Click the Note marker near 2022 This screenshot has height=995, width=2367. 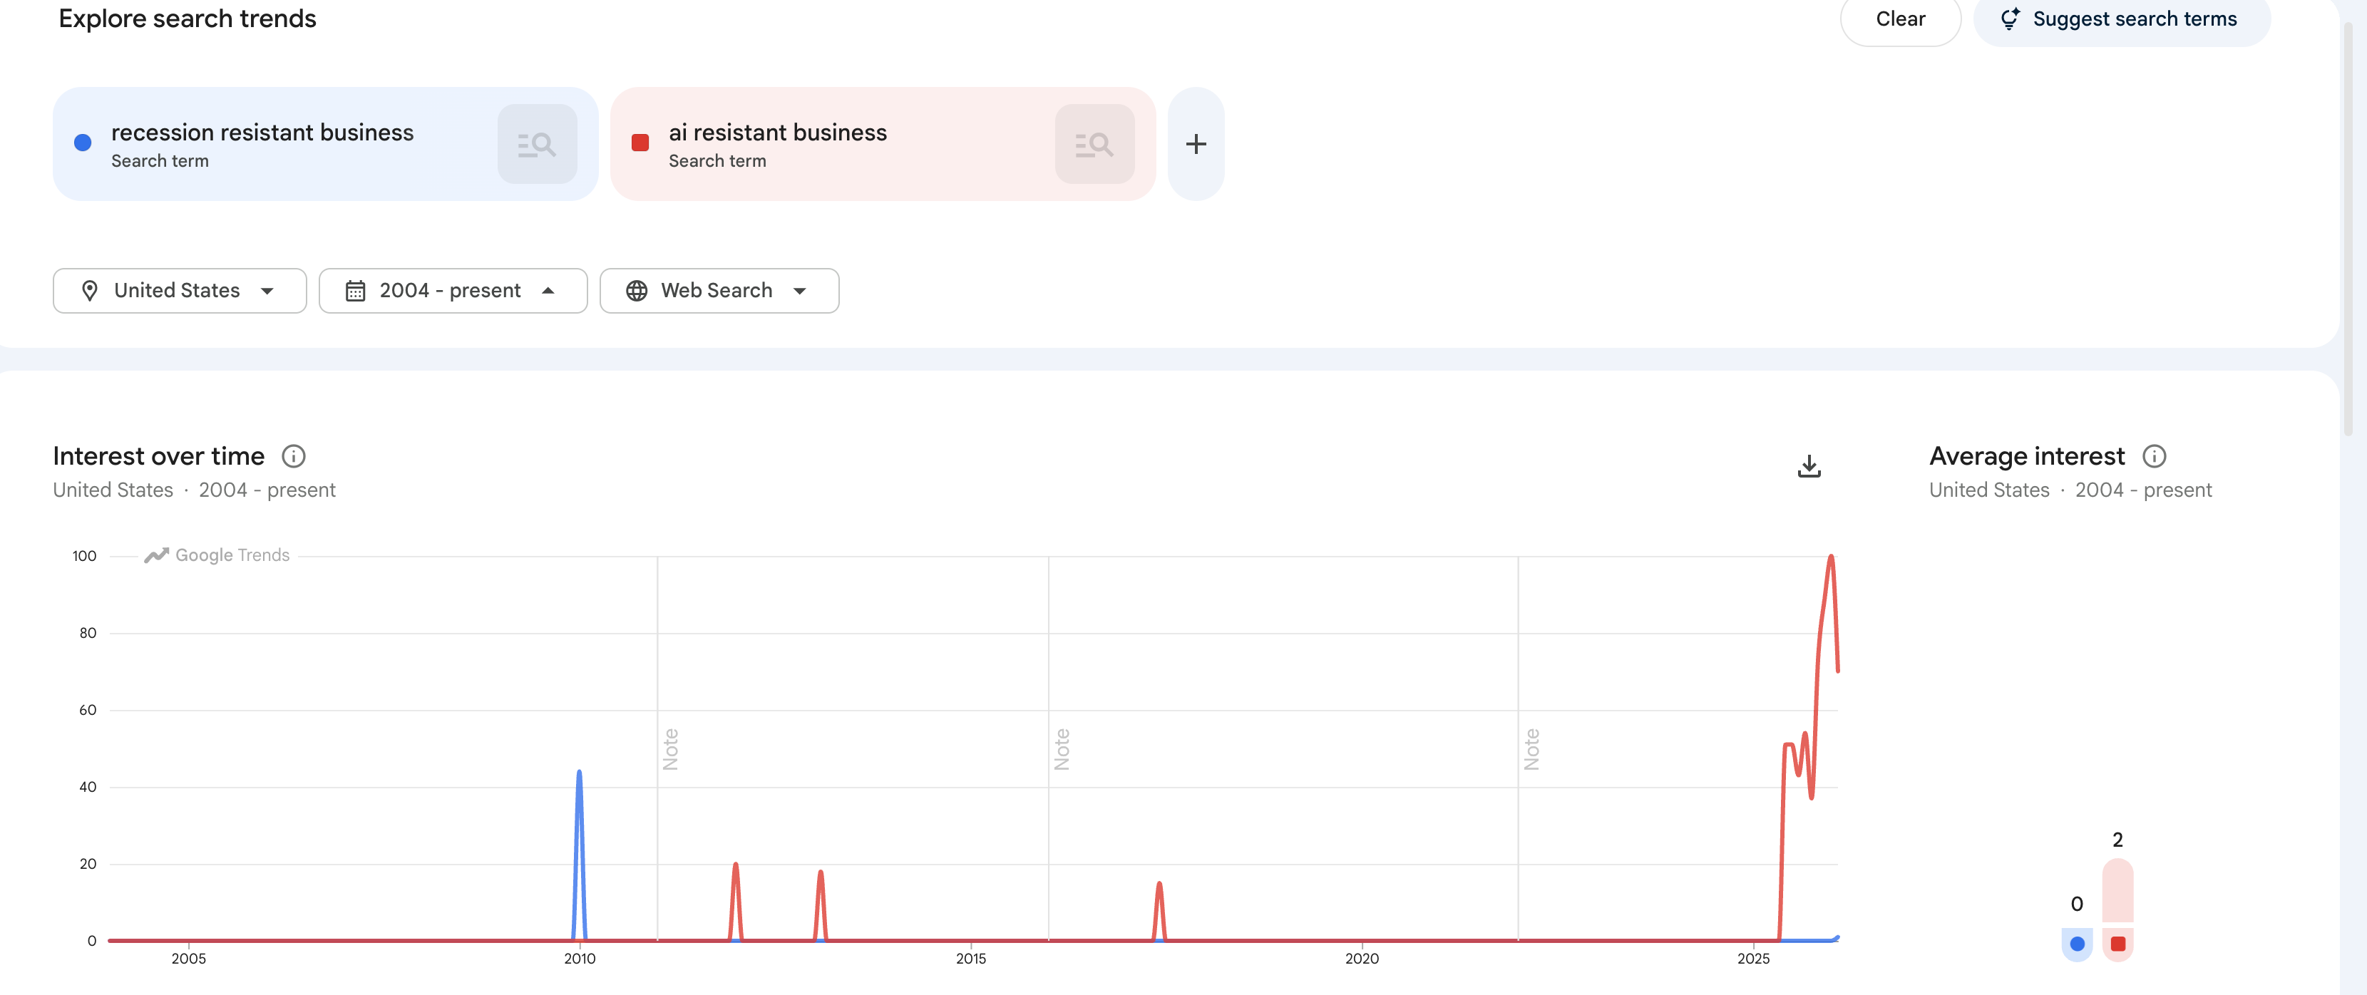click(1531, 749)
